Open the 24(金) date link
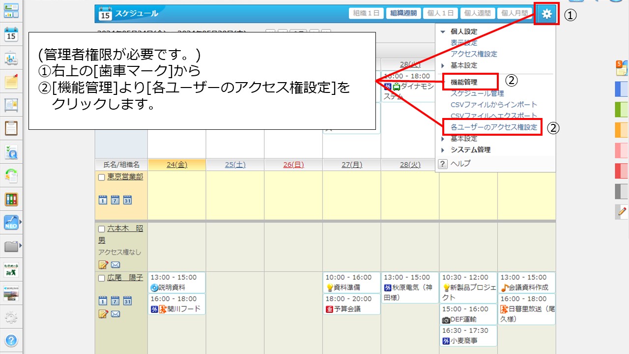 click(x=176, y=165)
